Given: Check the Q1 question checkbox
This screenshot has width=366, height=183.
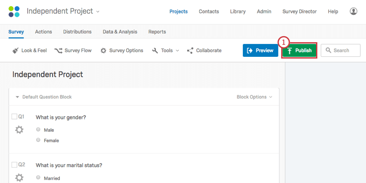Looking at the screenshot, I should click(14, 117).
